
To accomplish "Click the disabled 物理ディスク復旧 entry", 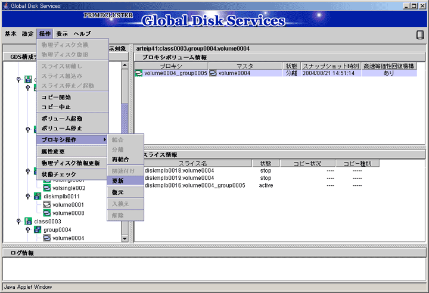I will (x=73, y=55).
